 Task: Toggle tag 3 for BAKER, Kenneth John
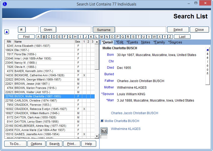pyautogui.click(x=93, y=71)
